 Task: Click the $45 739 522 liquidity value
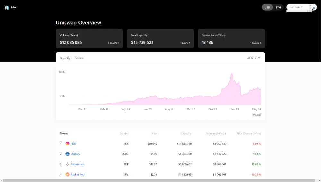(142, 43)
